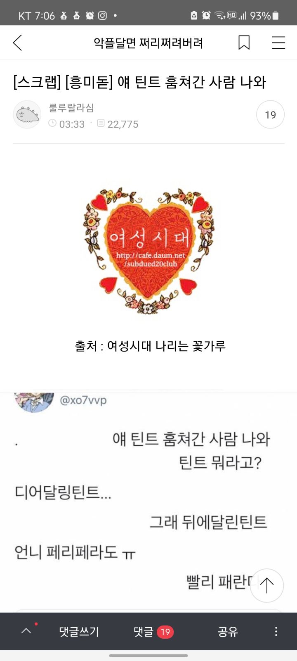The height and width of the screenshot is (661, 297).
Task: Bookmark this post with the ribbon icon
Action: 244,43
